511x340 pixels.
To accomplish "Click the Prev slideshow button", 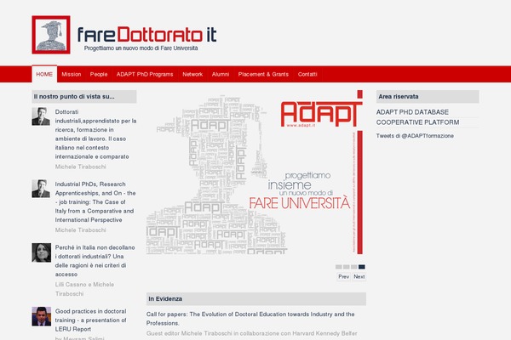I will [344, 276].
